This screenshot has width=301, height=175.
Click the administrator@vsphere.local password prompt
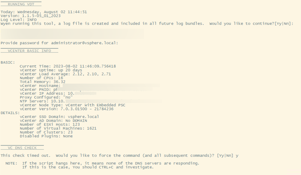click(x=59, y=43)
